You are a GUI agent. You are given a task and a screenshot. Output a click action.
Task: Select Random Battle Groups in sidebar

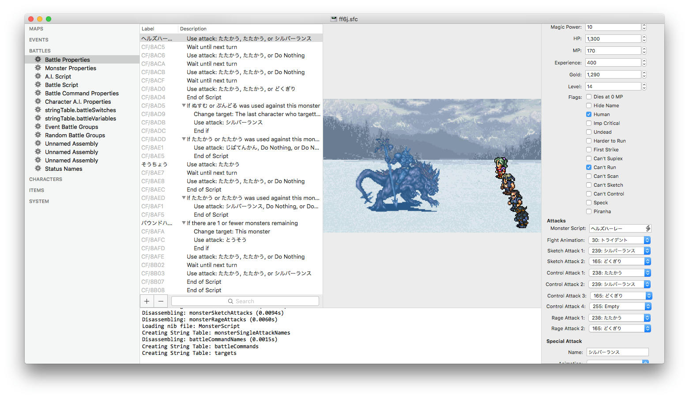[75, 135]
